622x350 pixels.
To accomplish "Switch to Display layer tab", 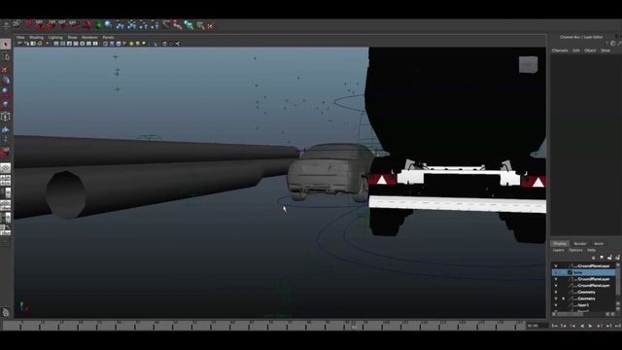I will pyautogui.click(x=560, y=244).
